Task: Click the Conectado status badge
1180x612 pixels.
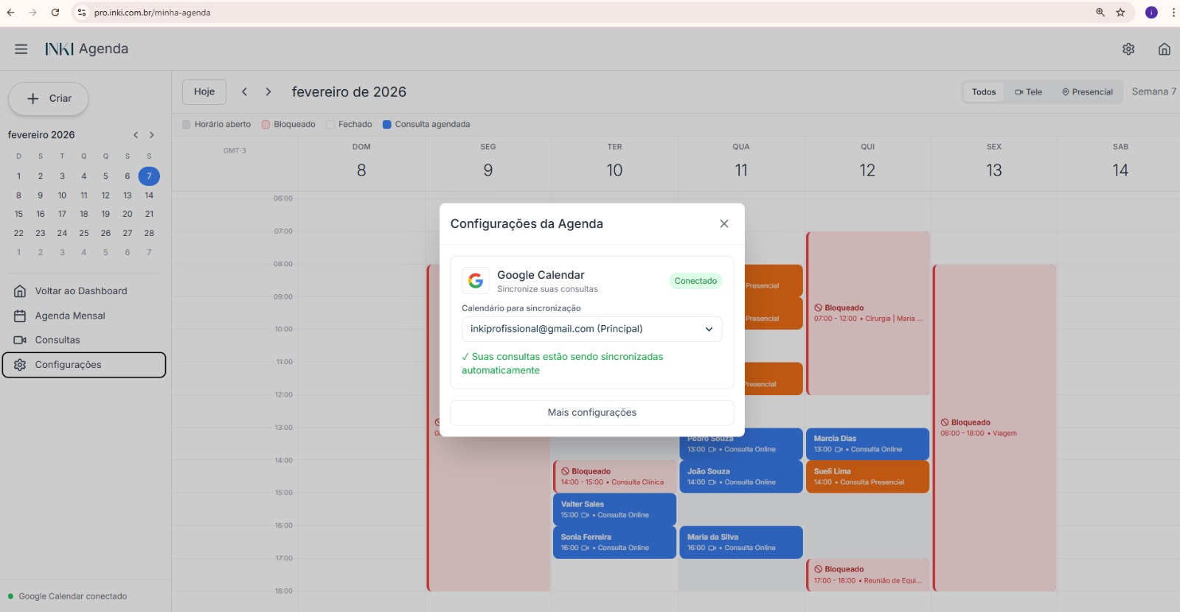Action: coord(695,281)
